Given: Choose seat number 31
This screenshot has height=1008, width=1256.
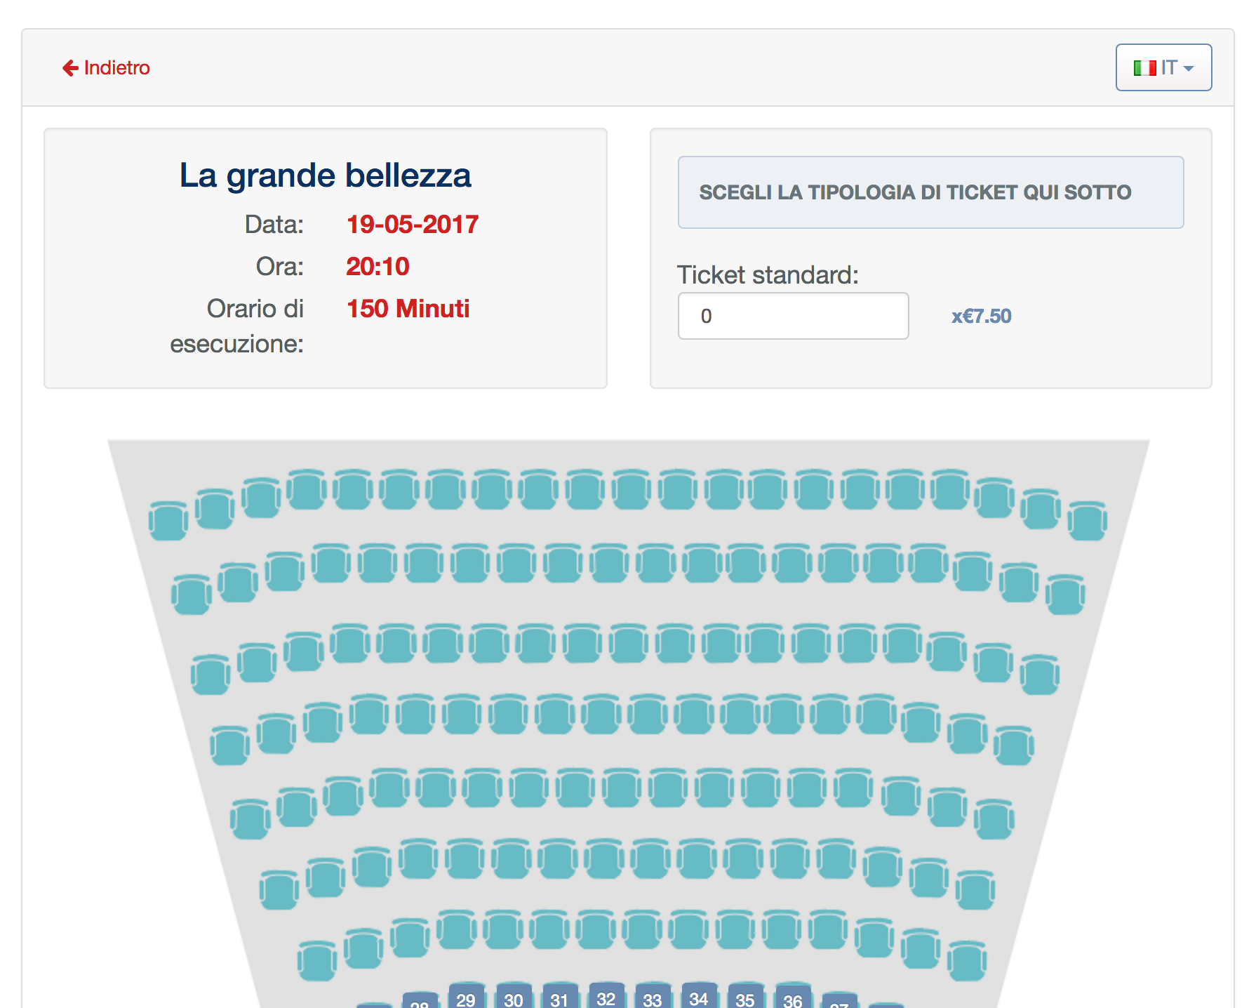Looking at the screenshot, I should coord(559,998).
